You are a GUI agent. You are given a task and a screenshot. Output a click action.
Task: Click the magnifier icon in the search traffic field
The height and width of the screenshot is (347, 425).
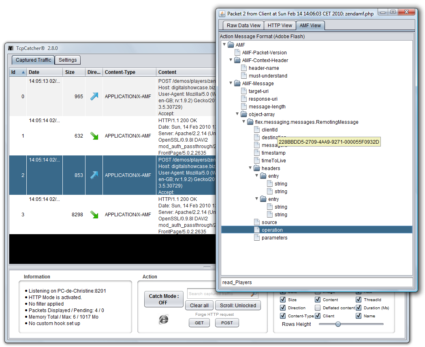(x=254, y=293)
